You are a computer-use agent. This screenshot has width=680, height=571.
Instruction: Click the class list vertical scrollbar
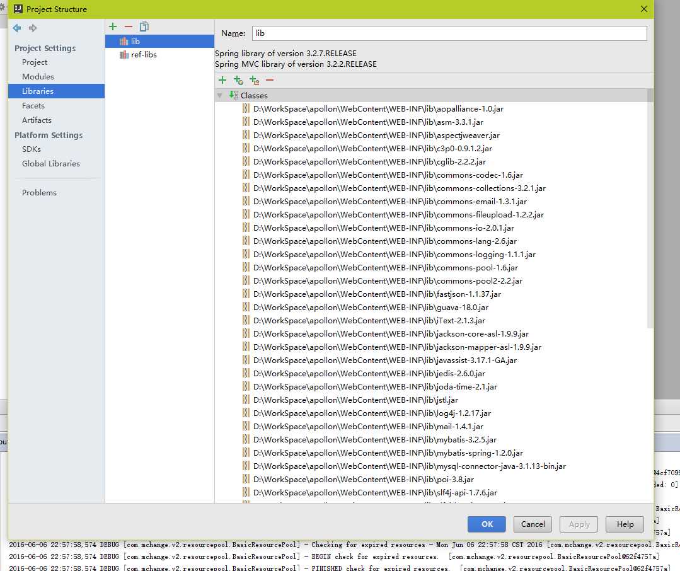click(650, 209)
